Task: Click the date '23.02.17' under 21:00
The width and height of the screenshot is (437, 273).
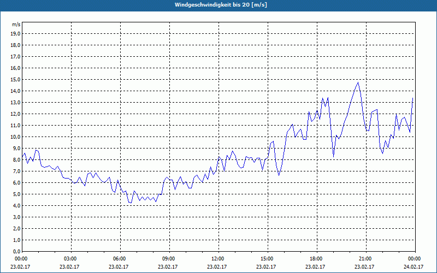Action: point(364,266)
